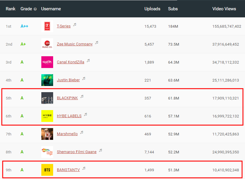Click the 64.3M subs value
245x179 pixels.
coord(174,62)
